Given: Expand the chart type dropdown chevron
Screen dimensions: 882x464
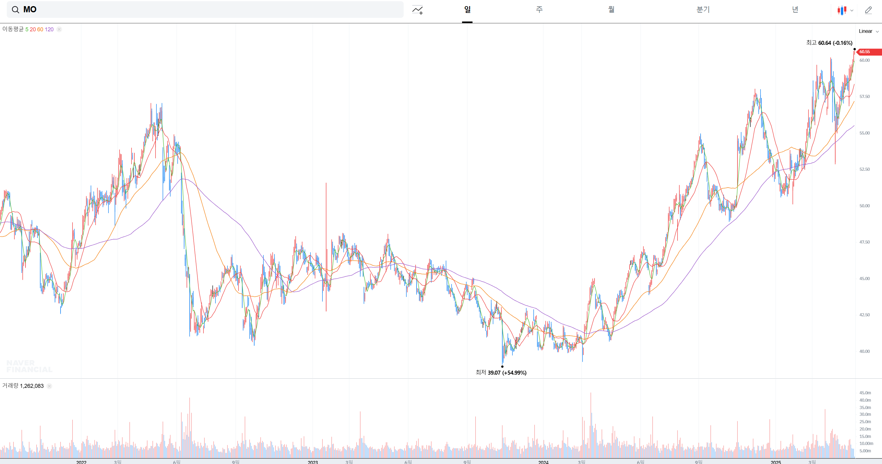Looking at the screenshot, I should [x=852, y=11].
